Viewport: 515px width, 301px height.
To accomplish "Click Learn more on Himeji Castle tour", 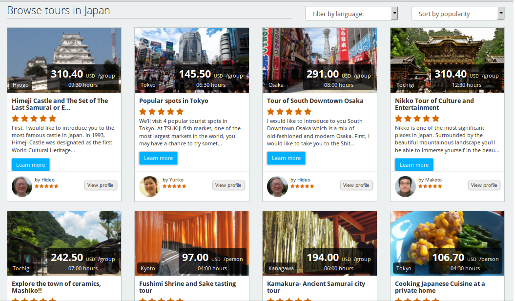I will coord(31,165).
